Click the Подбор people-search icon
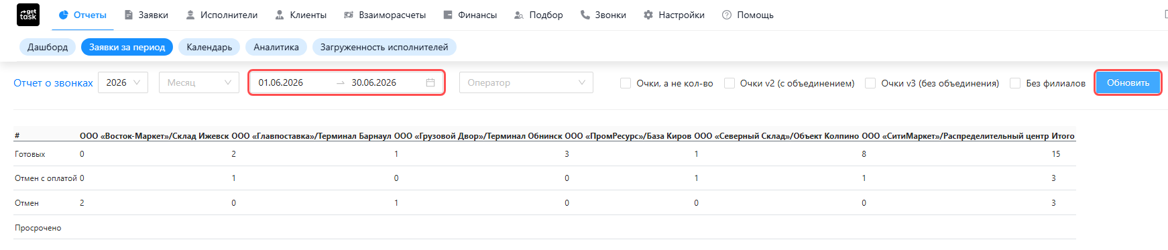The height and width of the screenshot is (250, 1168). tap(519, 15)
